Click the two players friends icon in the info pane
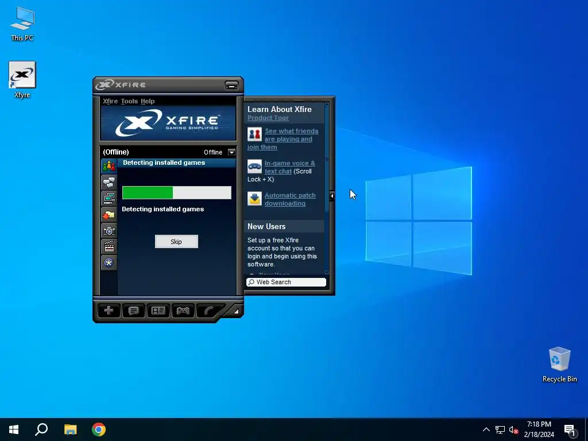This screenshot has height=441, width=588. (x=254, y=134)
